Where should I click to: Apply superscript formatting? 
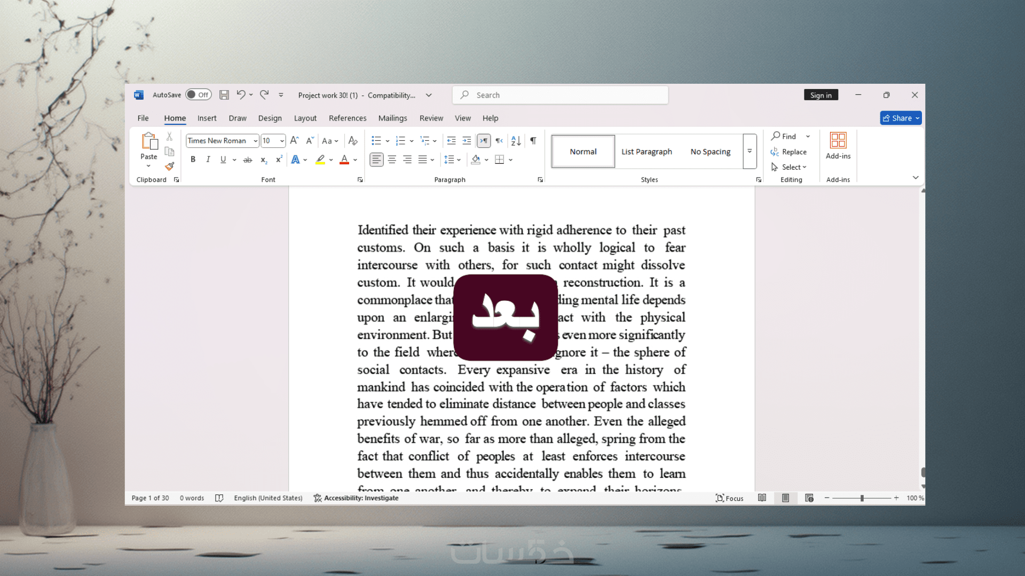pos(279,159)
